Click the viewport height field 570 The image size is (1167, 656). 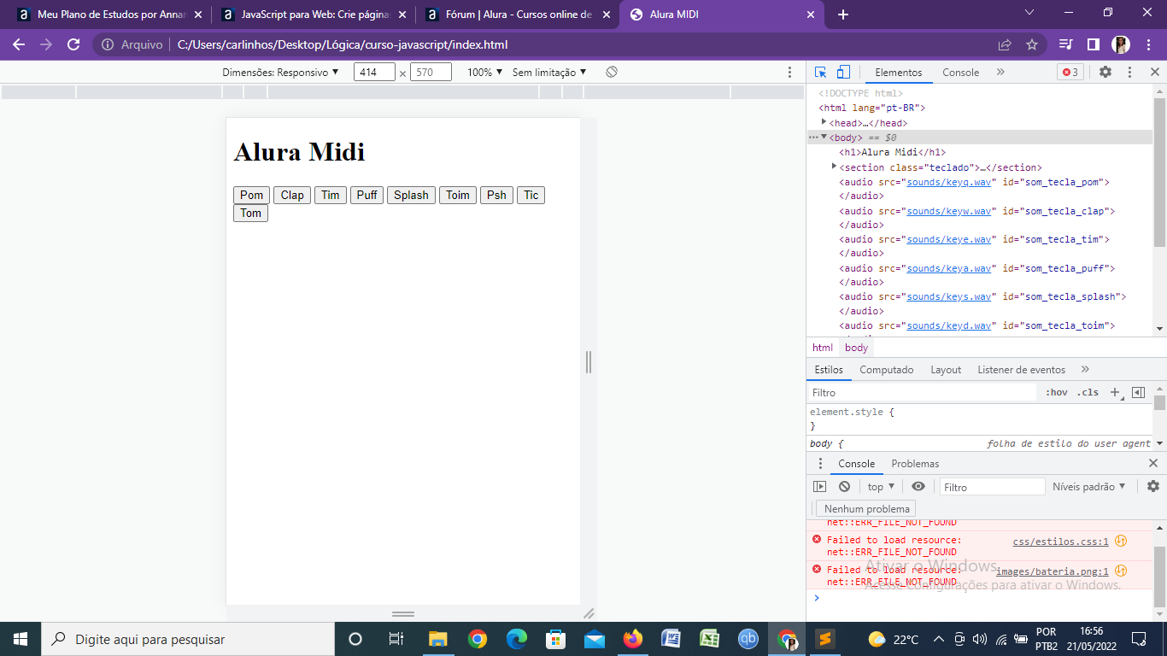pyautogui.click(x=431, y=73)
